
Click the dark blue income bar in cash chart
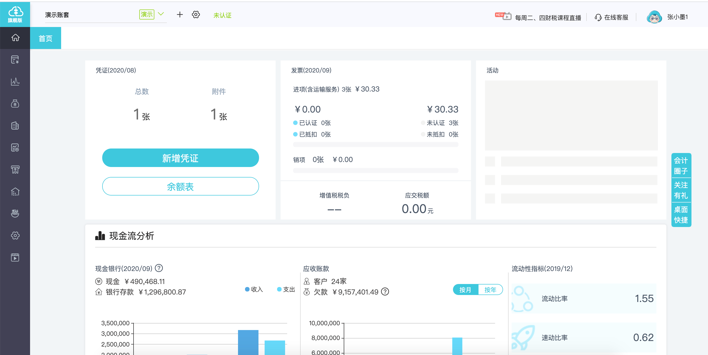coord(248,342)
